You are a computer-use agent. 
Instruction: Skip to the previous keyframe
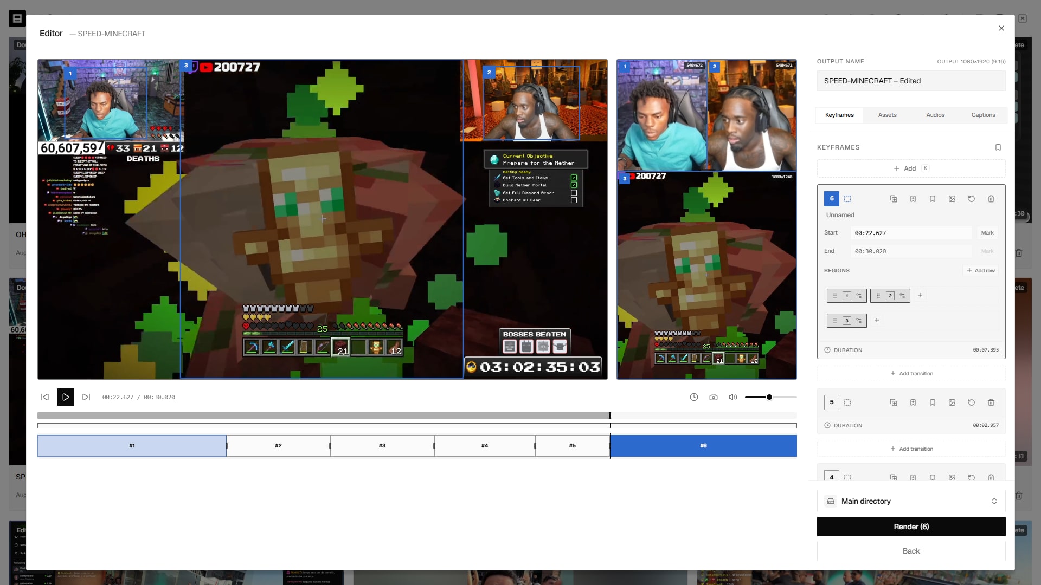45,397
